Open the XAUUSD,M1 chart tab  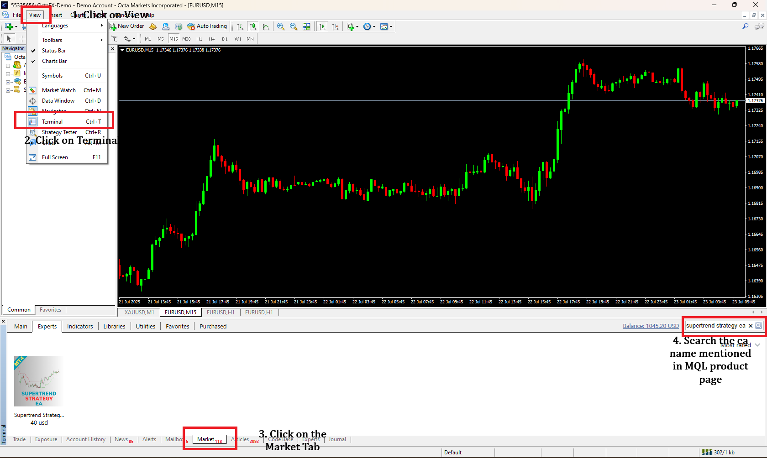pos(139,312)
